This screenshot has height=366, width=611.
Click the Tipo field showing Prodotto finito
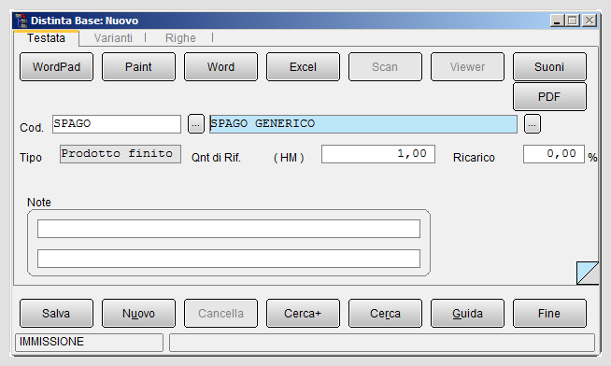(x=121, y=154)
